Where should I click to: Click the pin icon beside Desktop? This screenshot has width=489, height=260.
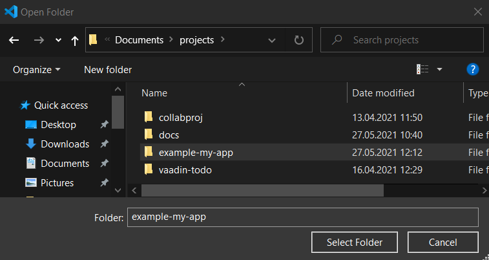click(x=104, y=125)
